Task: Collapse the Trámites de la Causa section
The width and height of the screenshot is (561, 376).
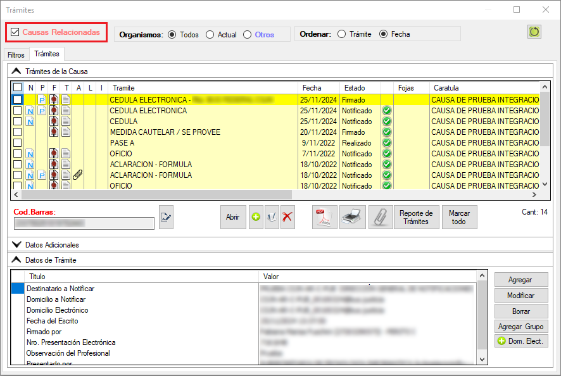Action: click(16, 72)
